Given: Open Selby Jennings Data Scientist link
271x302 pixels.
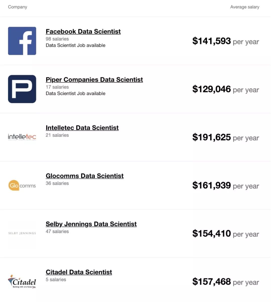Looking at the screenshot, I should (91, 224).
